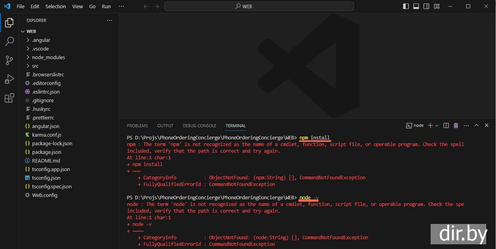Toggle the bottom panel layout button
The image size is (496, 249).
tap(416, 6)
